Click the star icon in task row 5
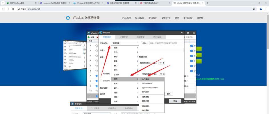Image resolution: width=269 pixels, height=114 pixels. pos(97,66)
